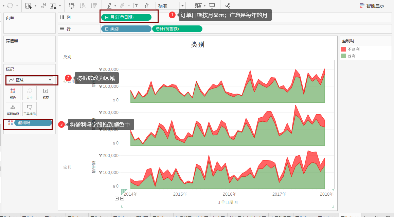Select the 盈利吗 pill in marks card
The width and height of the screenshot is (394, 217).
pyautogui.click(x=33, y=123)
